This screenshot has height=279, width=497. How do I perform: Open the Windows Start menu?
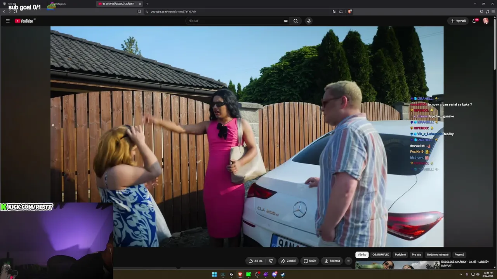point(214,274)
